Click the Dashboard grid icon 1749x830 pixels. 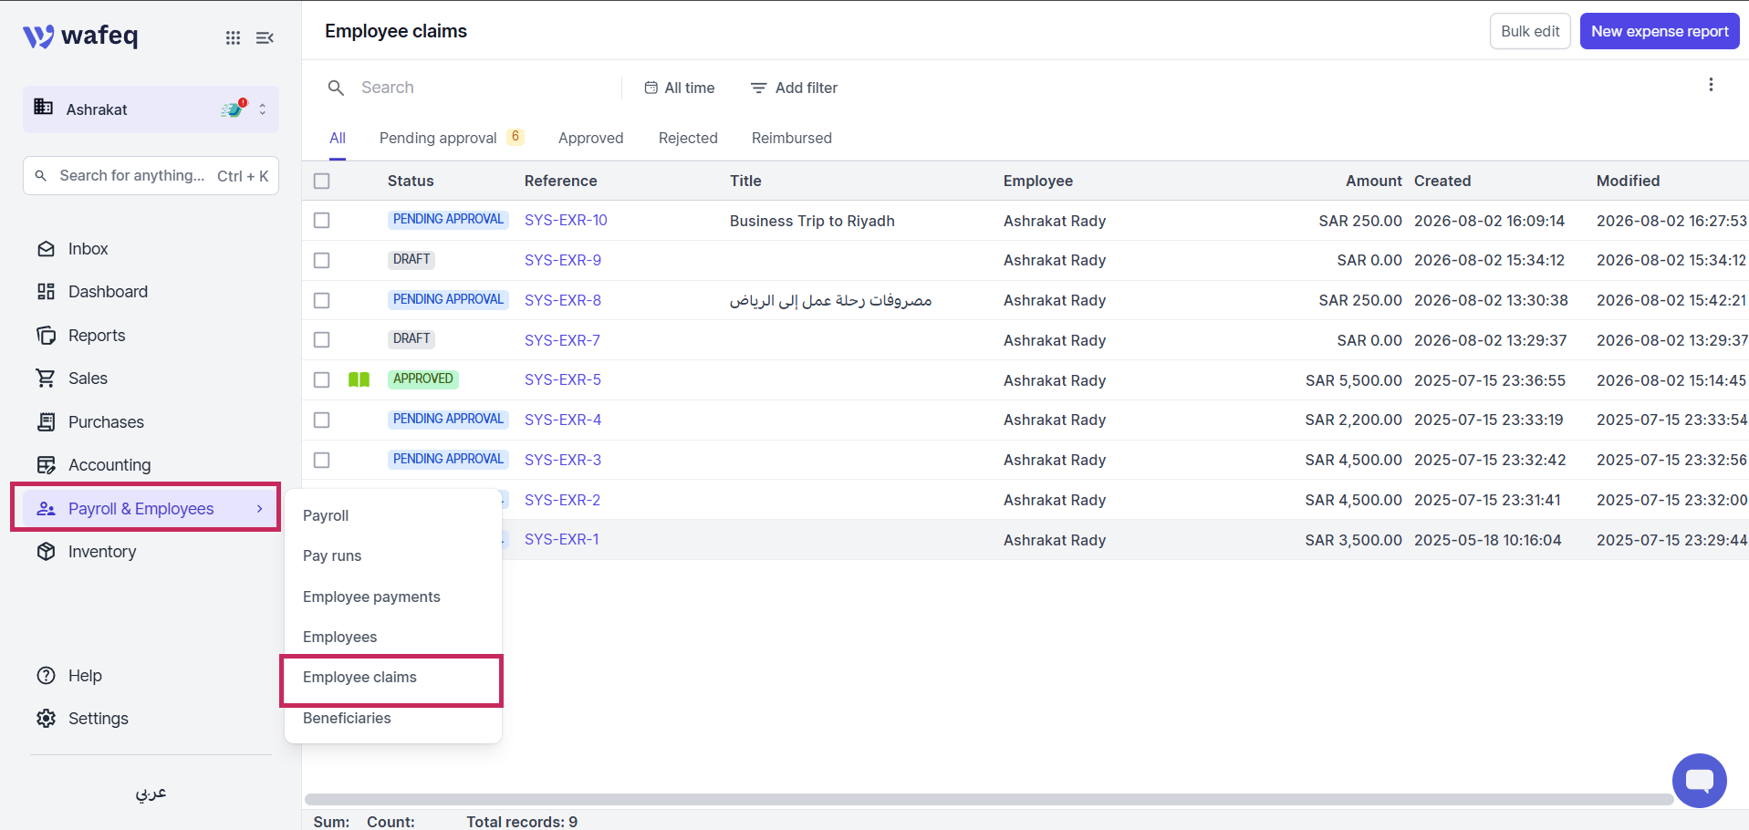(x=46, y=292)
